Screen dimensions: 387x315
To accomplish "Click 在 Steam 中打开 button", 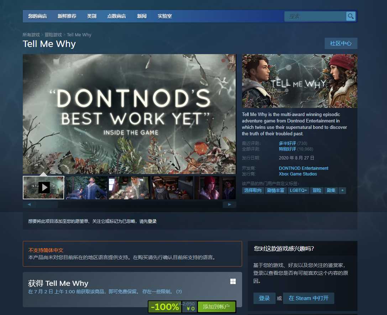I will coord(309,298).
